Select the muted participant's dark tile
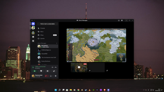The height and width of the screenshot is (92, 164). click(x=96, y=67)
